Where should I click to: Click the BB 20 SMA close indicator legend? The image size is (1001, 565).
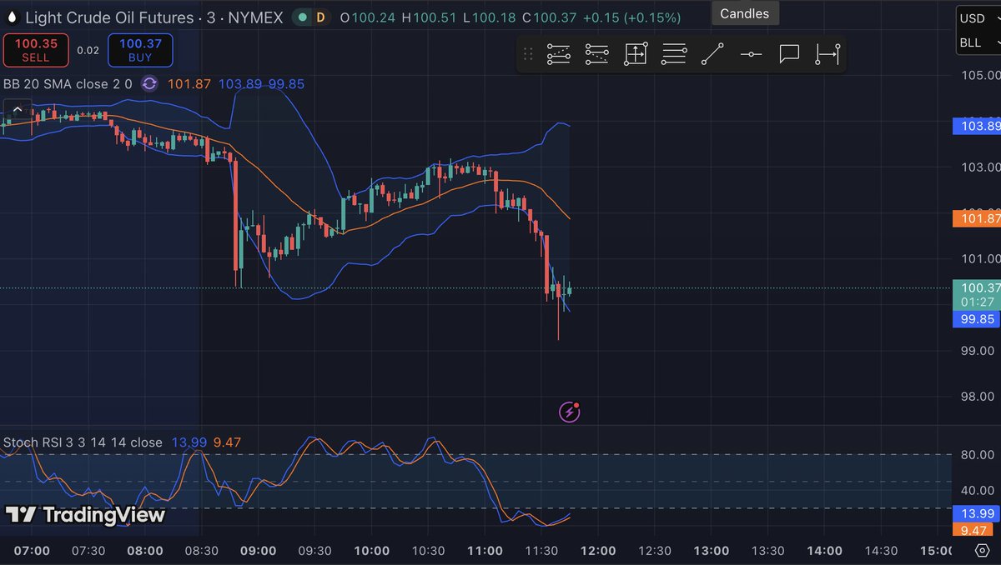pos(69,83)
